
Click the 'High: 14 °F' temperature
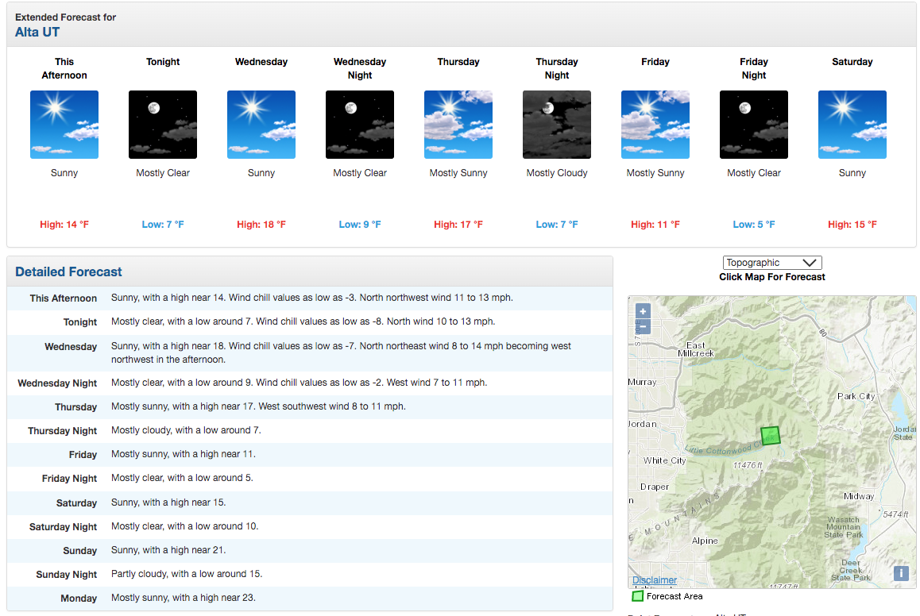[64, 225]
